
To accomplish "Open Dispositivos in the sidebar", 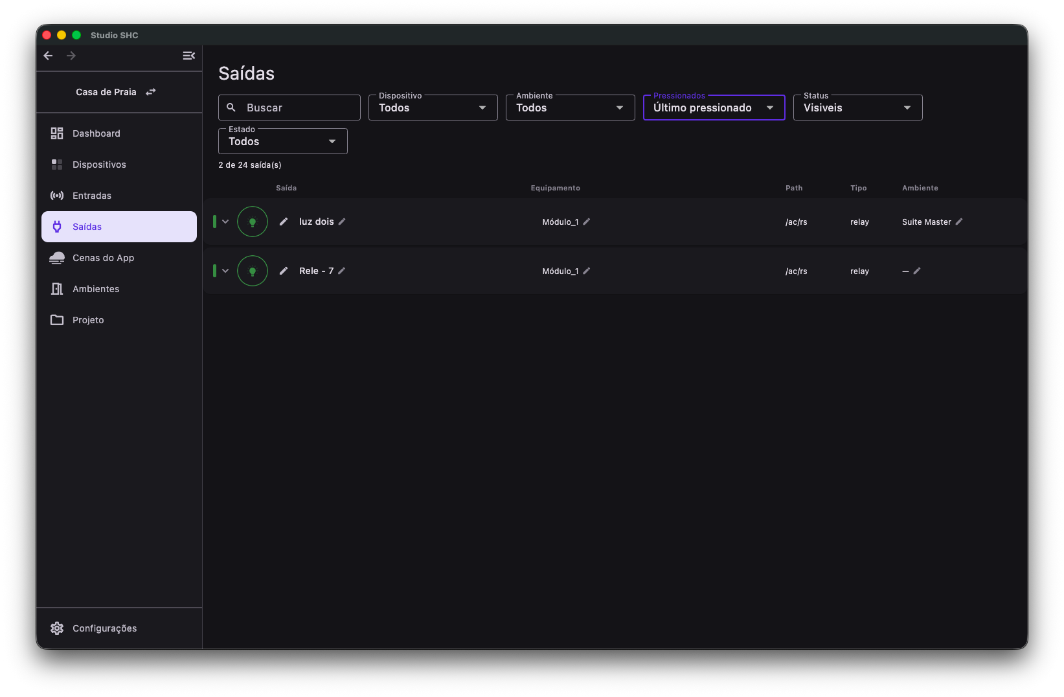I will (x=119, y=165).
